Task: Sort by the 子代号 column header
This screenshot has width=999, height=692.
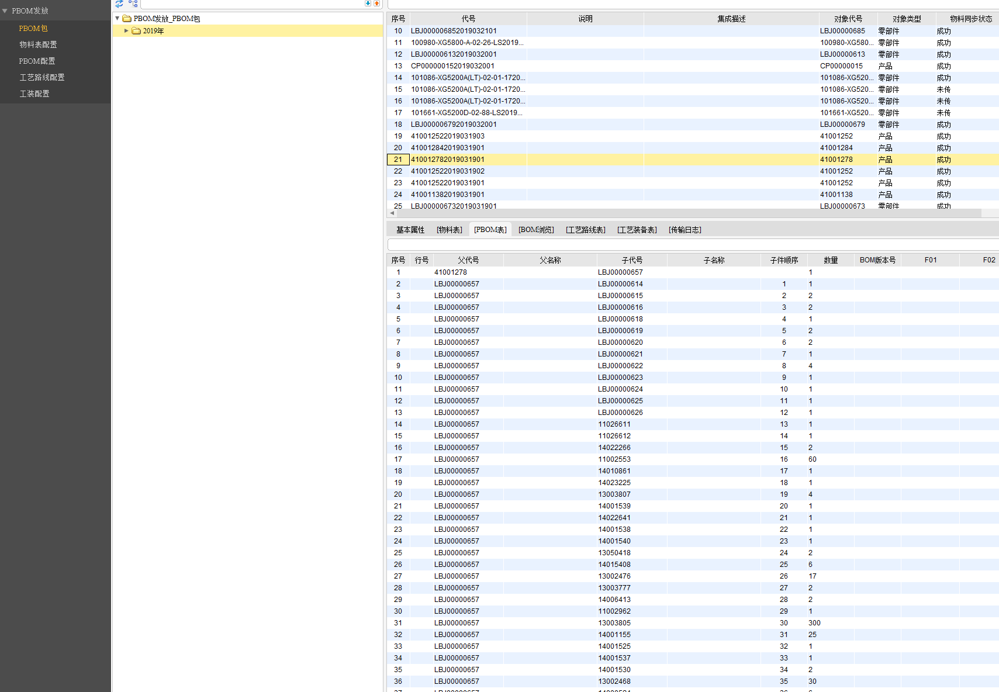Action: (x=632, y=260)
